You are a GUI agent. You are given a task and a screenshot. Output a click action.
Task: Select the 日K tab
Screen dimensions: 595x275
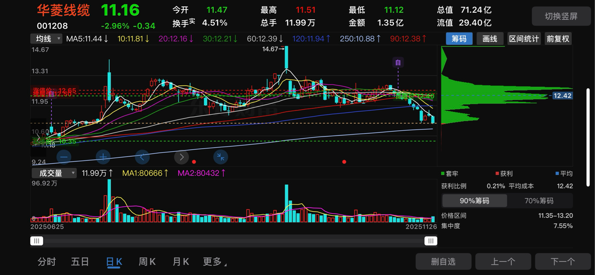pyautogui.click(x=114, y=262)
